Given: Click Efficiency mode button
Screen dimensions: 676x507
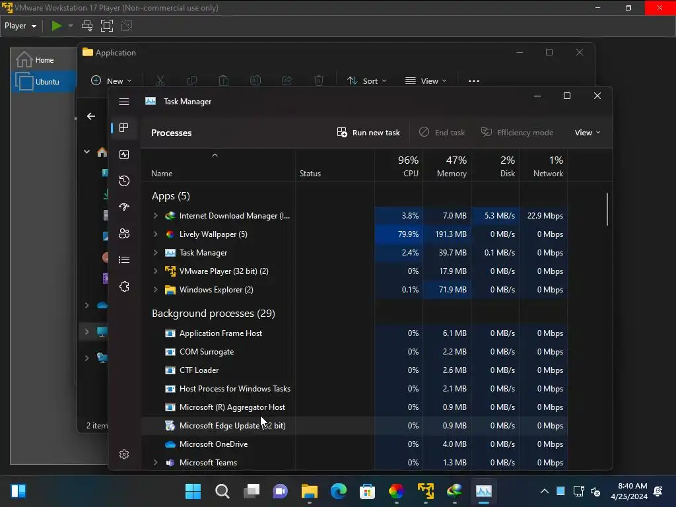Looking at the screenshot, I should click(x=518, y=132).
